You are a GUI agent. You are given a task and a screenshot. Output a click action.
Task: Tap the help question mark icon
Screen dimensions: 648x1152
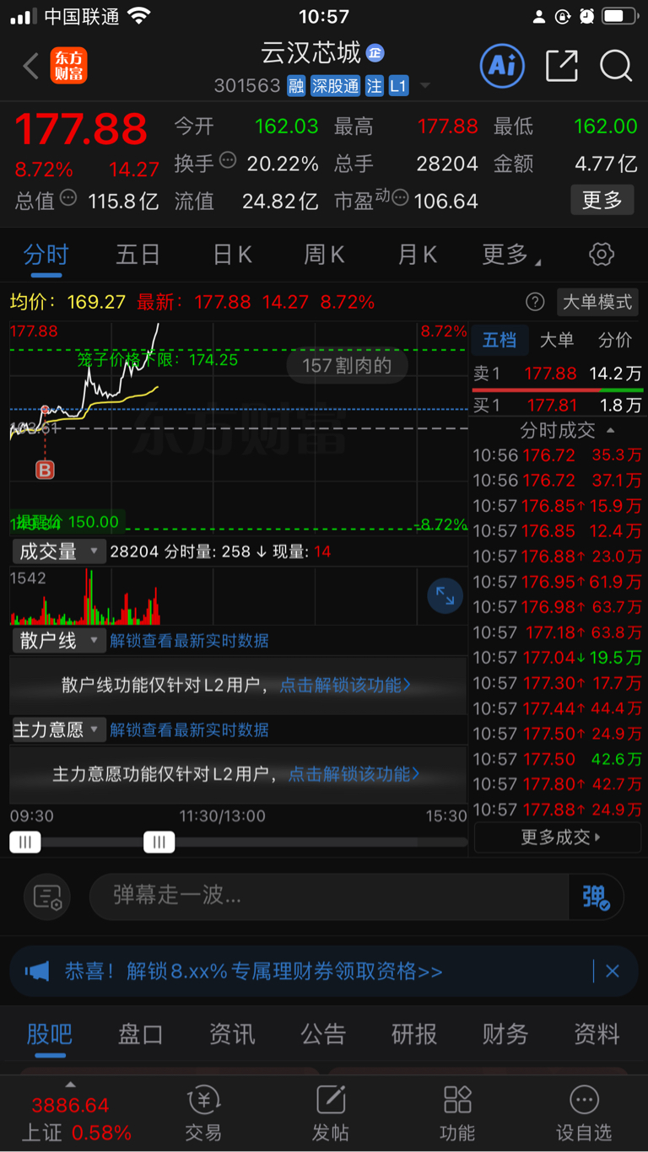pyautogui.click(x=535, y=302)
